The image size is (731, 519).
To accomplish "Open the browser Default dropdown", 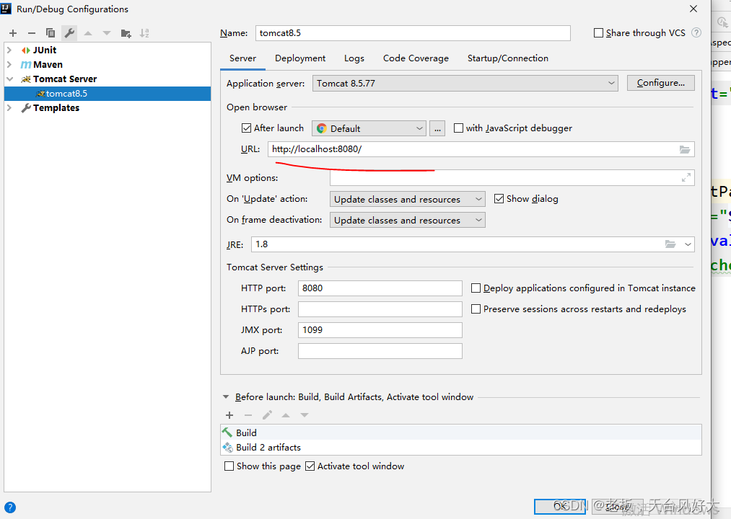I will [x=369, y=128].
